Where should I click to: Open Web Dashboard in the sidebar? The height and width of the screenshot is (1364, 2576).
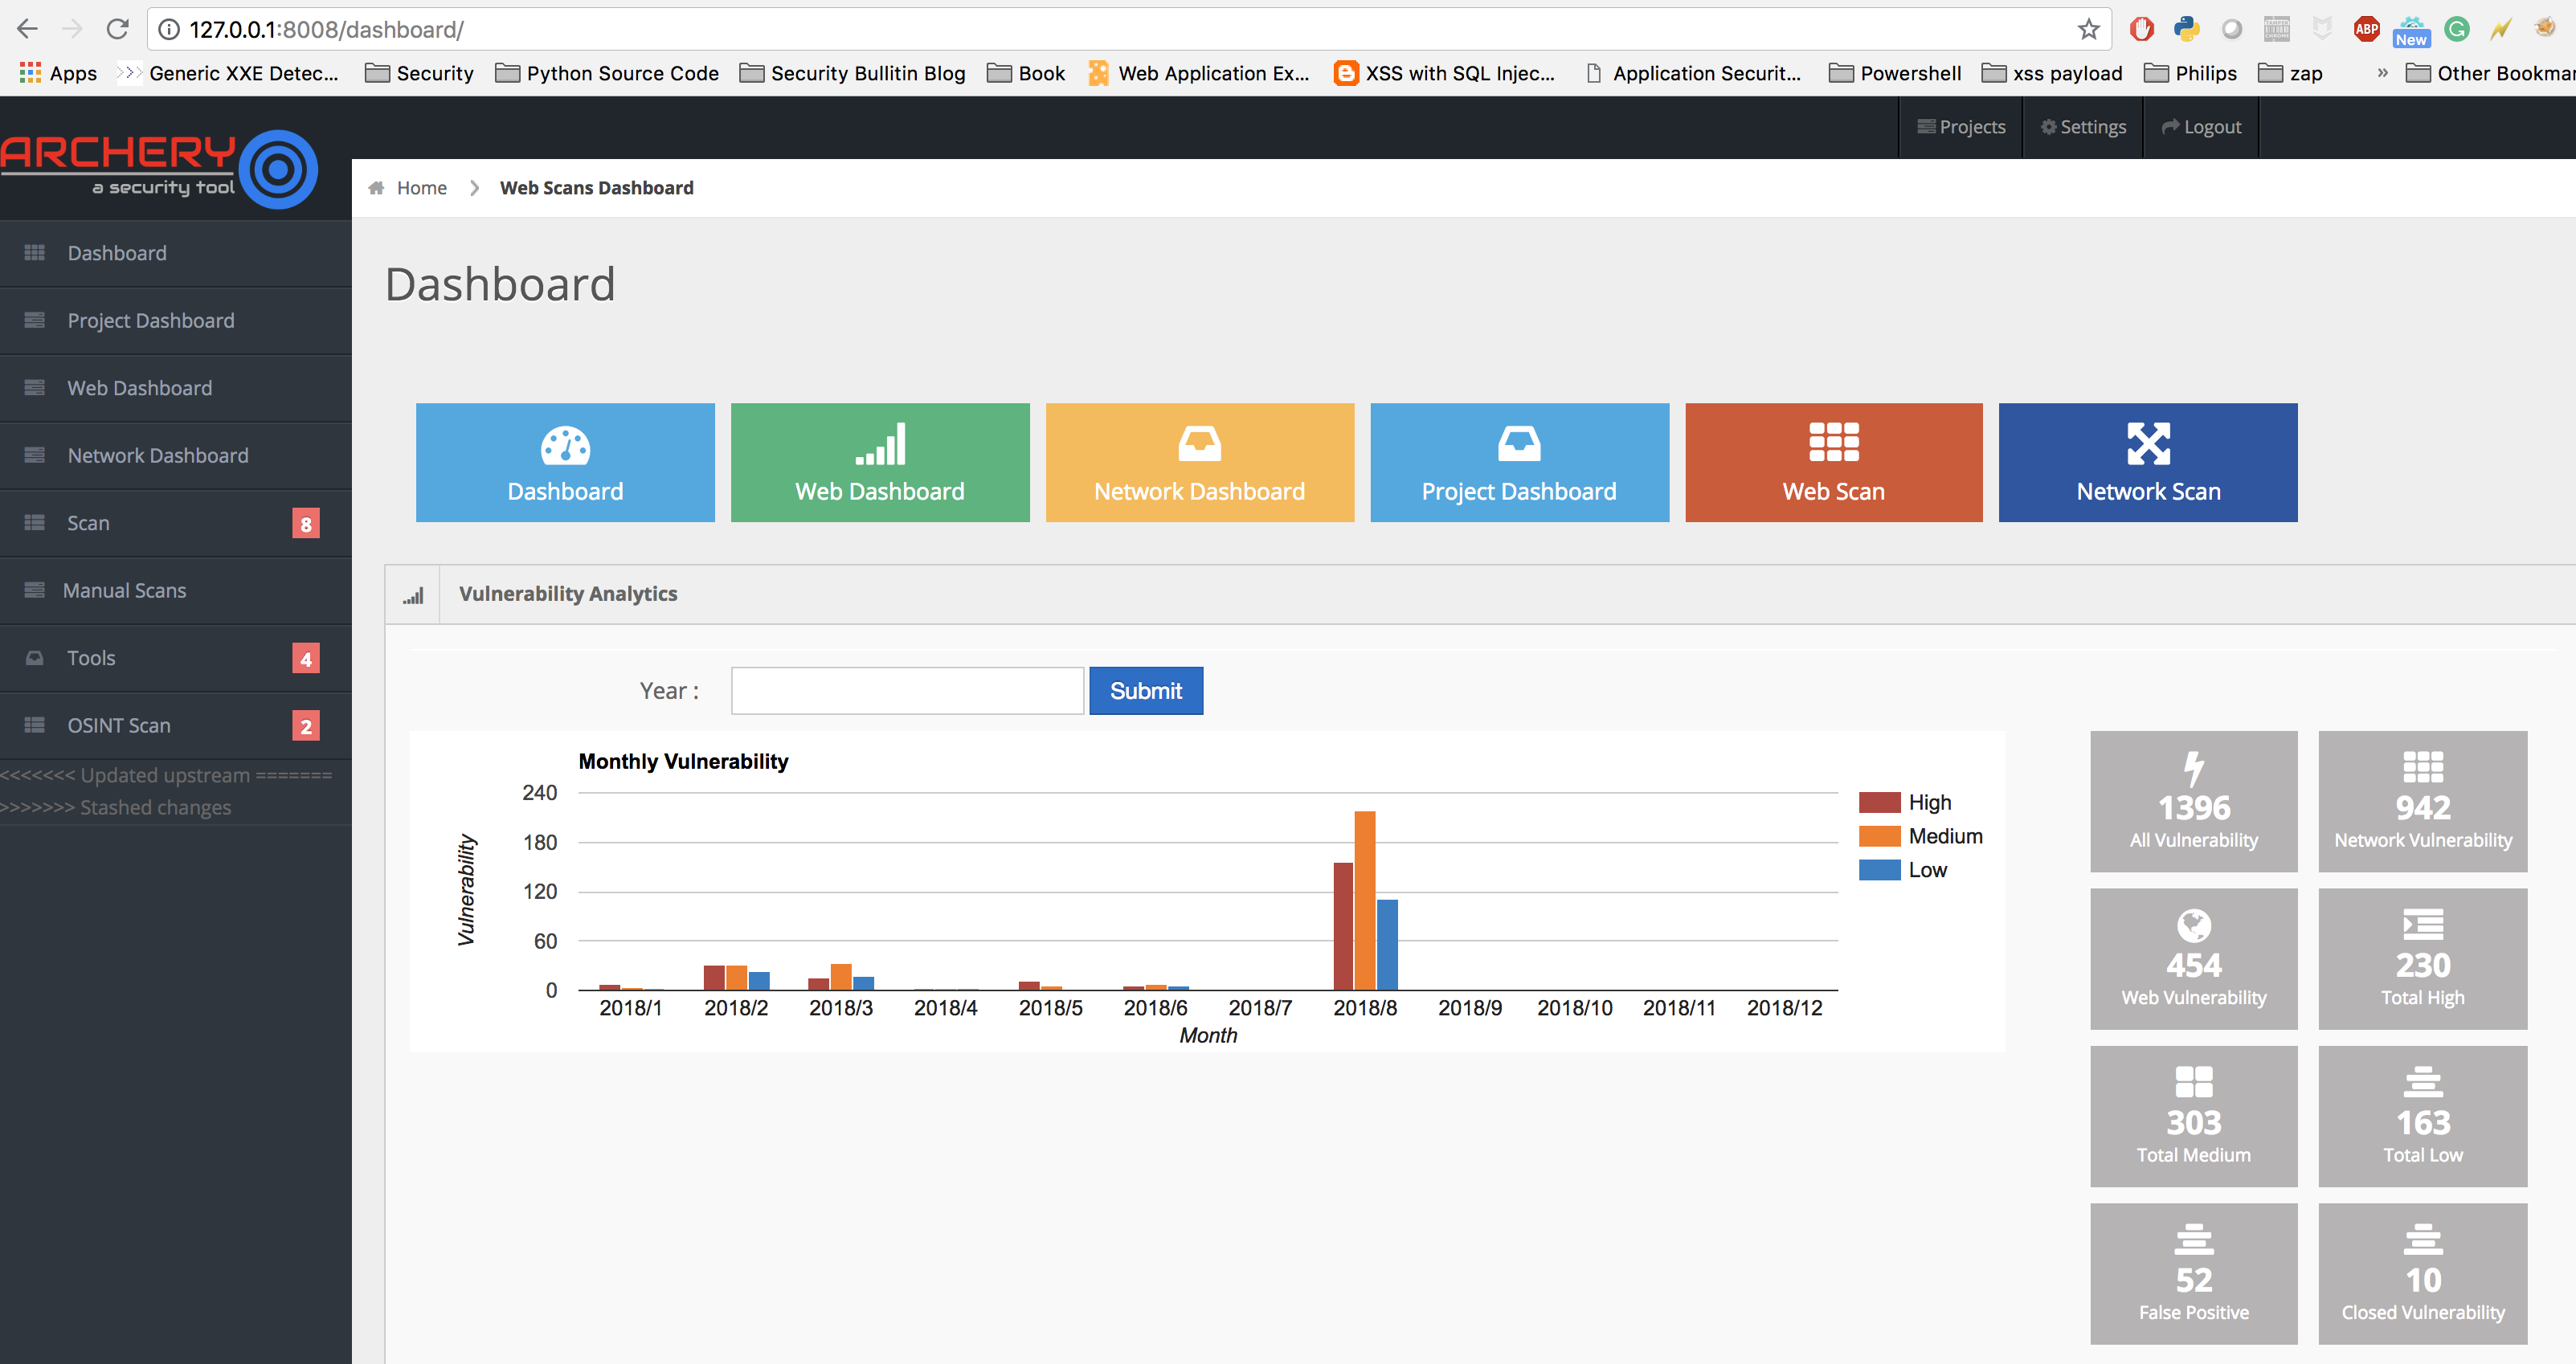coord(176,388)
